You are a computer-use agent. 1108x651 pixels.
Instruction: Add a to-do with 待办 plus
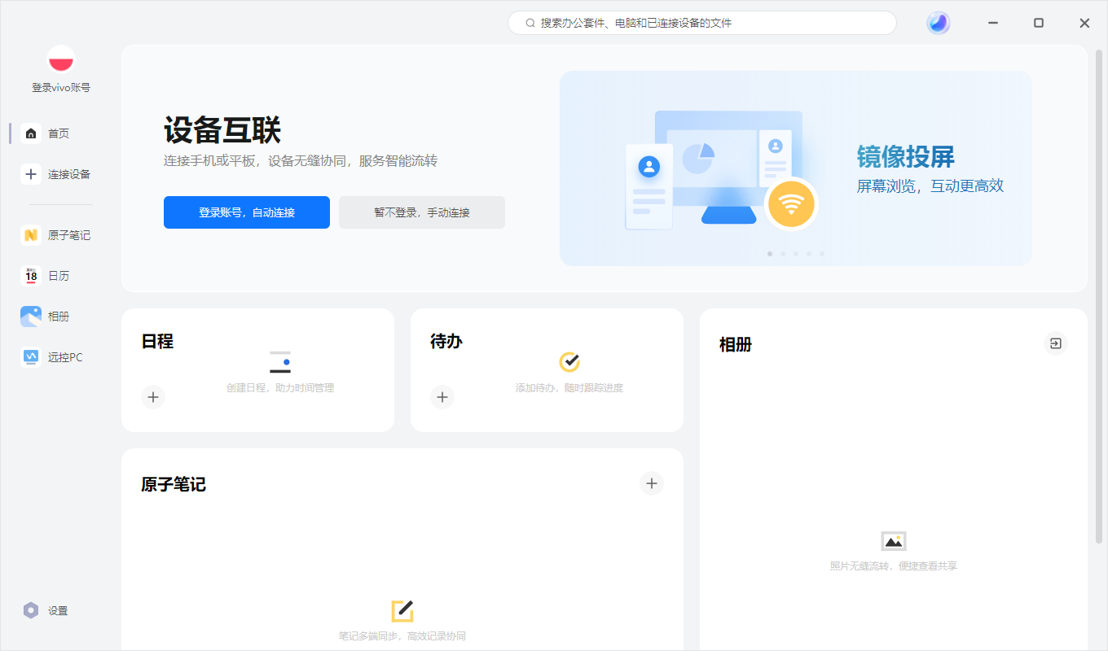tap(442, 397)
